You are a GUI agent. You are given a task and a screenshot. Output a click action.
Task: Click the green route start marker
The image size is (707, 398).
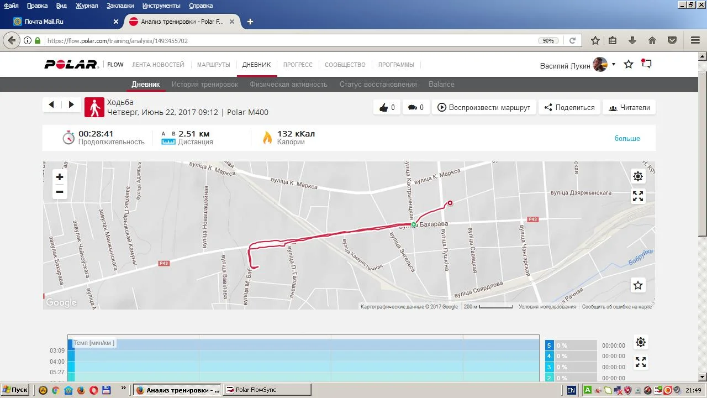[413, 224]
